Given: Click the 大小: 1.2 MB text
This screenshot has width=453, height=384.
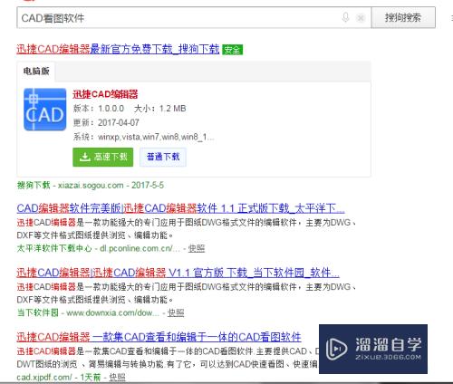Looking at the screenshot, I should coord(160,109).
